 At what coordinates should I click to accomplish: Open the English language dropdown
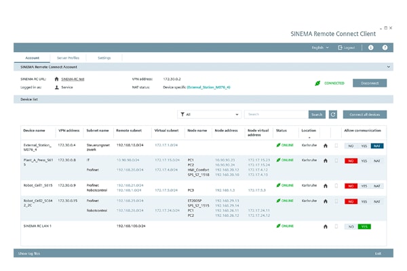(322, 48)
